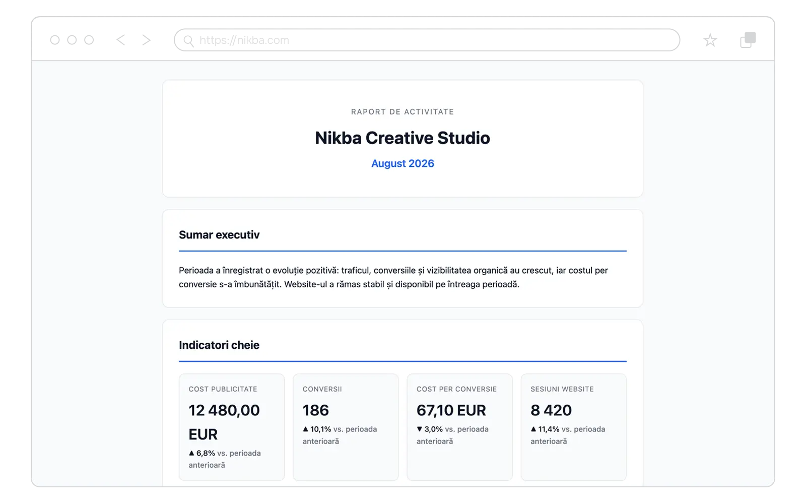Click the '6,8% vs. perioada anterioară' change

(225, 459)
